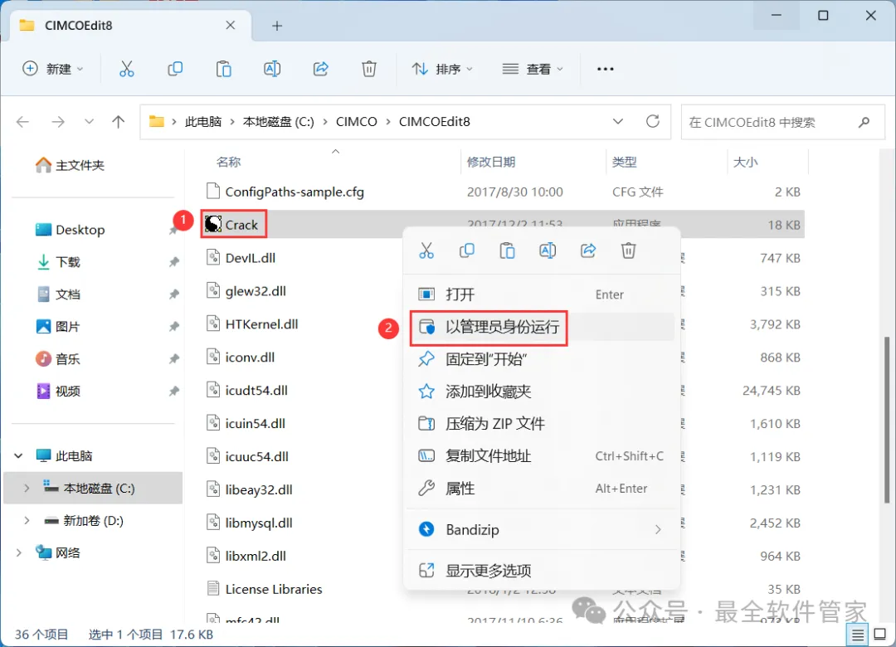Open 音乐 in the sidebar
The width and height of the screenshot is (896, 647).
(x=58, y=359)
